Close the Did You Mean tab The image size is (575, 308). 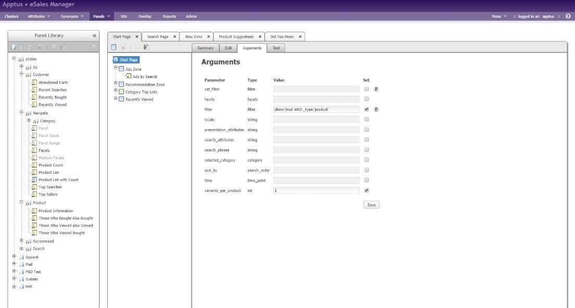coord(300,36)
